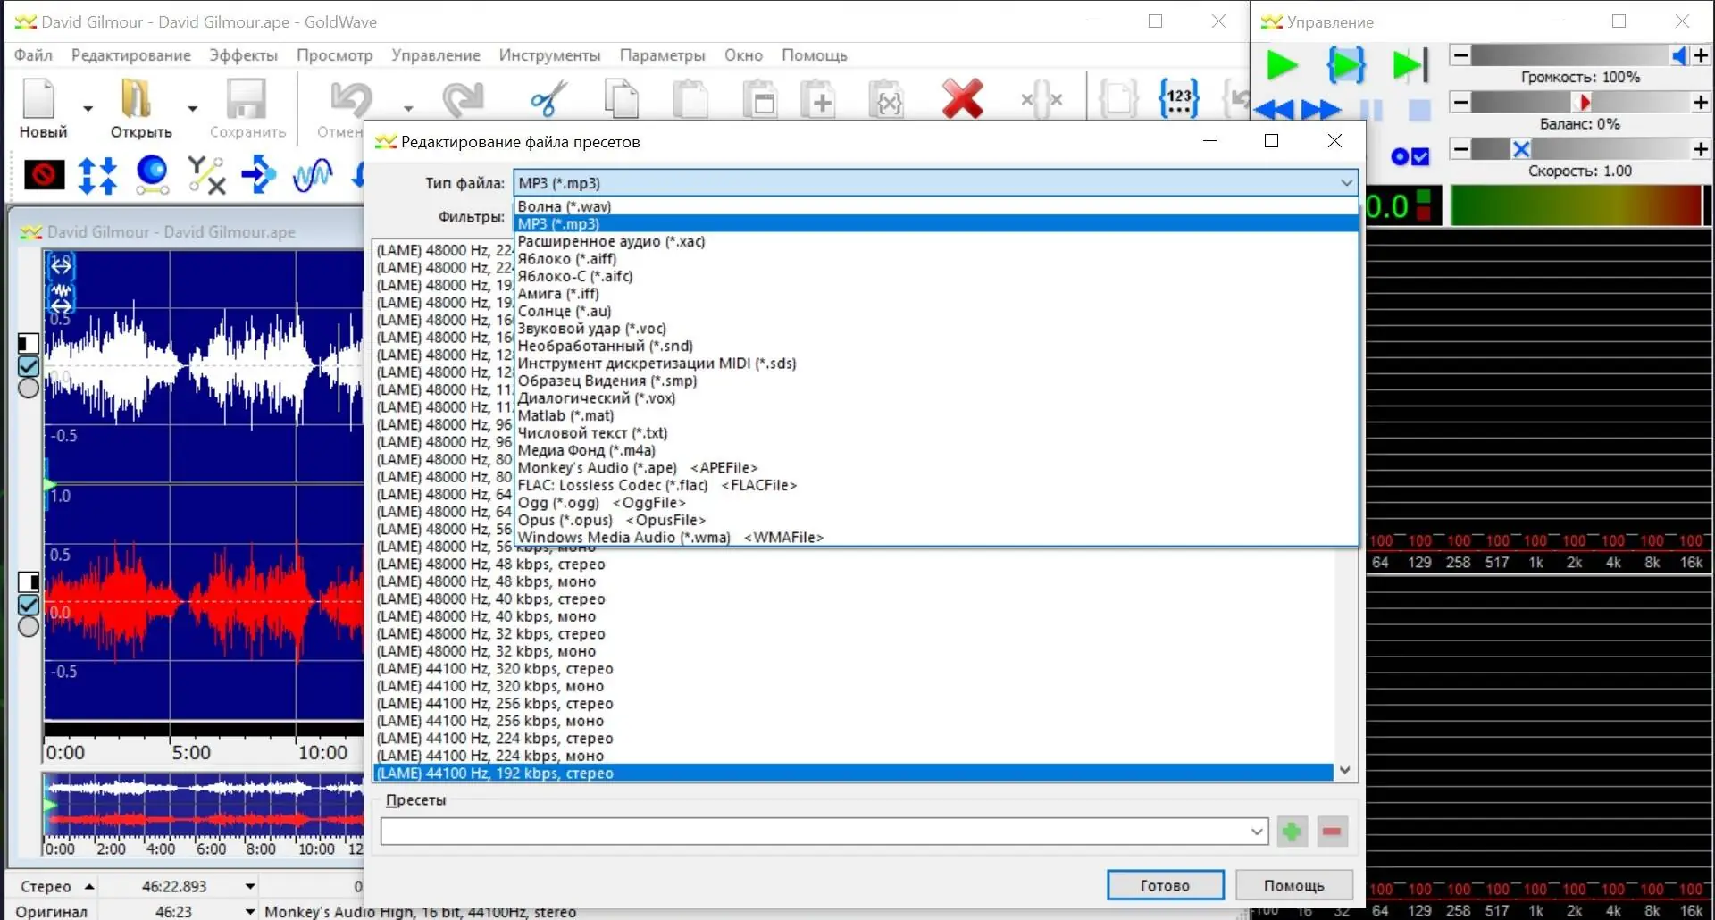Open the Параметры menu
Screen dimensions: 1715x920
663,55
